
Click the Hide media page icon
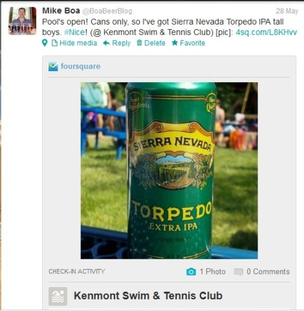pyautogui.click(x=54, y=43)
